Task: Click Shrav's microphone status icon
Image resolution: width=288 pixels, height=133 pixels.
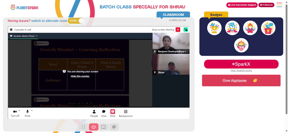Action: (155, 72)
